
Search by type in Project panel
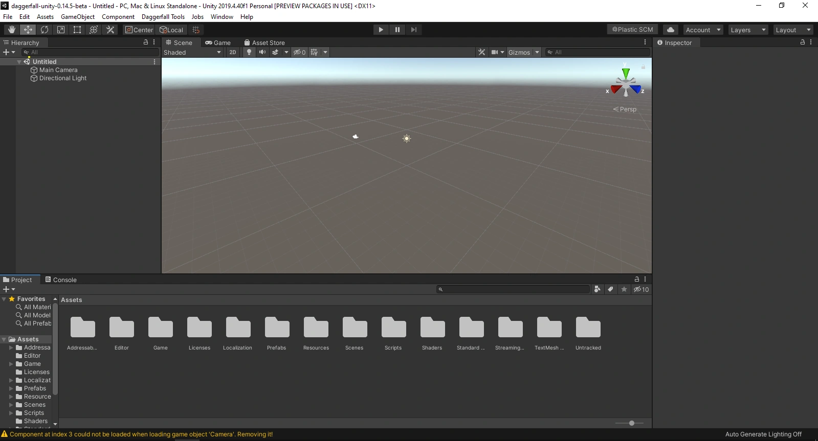coord(597,289)
